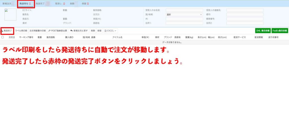Click the 州 input field
289x124 pixels.
click(x=184, y=19)
